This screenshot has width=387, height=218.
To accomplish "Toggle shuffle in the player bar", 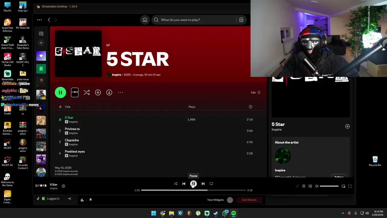I will click(176, 184).
